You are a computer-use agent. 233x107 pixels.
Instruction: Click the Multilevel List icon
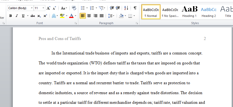(101, 8)
